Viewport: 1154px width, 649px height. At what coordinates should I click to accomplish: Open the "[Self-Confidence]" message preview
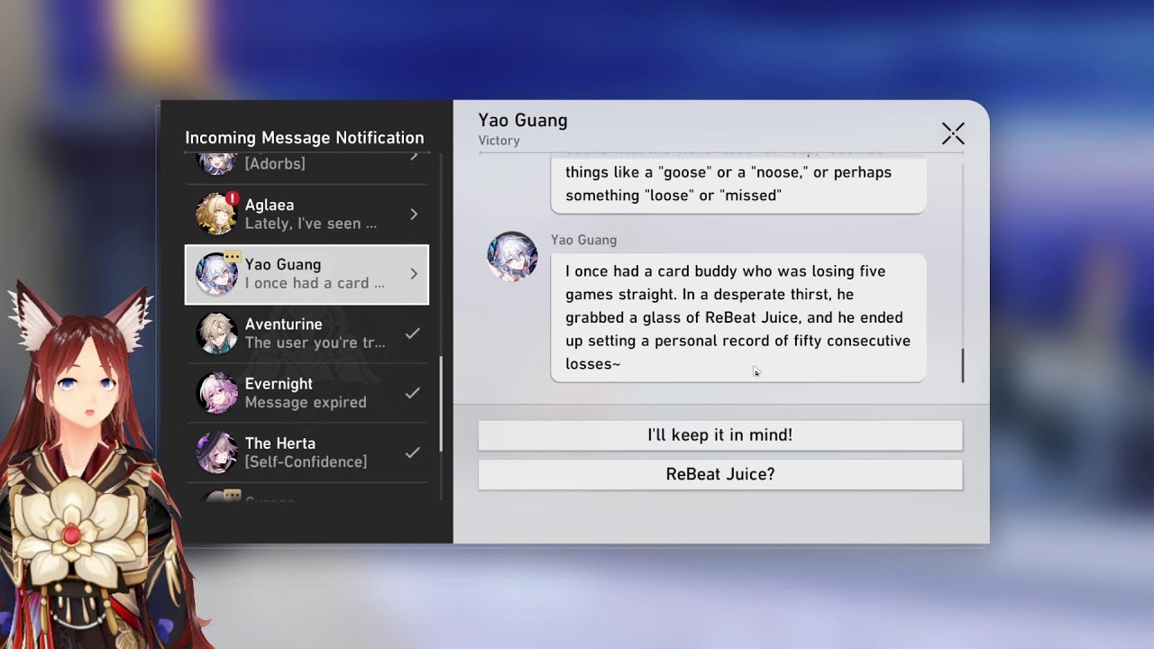coord(306,462)
